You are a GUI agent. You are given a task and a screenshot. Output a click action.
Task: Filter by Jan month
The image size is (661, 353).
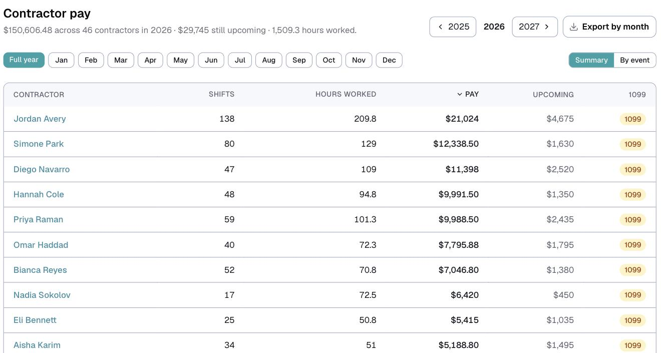(x=62, y=60)
